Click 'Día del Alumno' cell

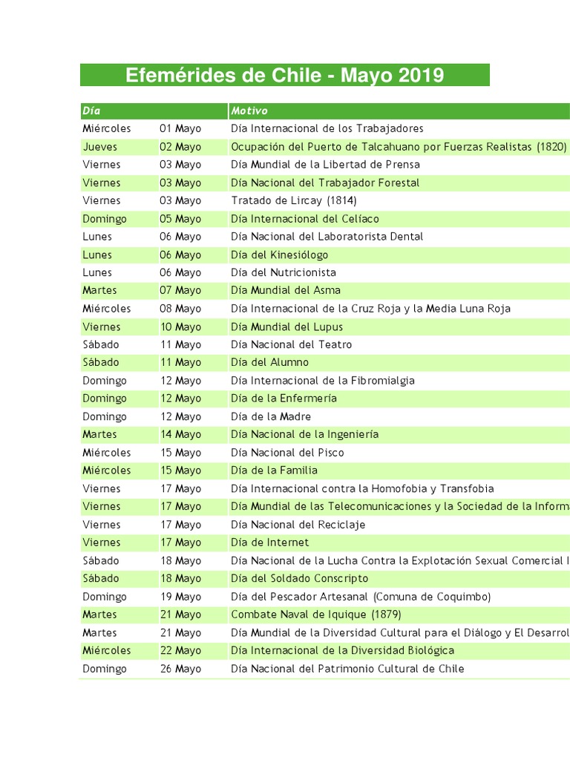click(269, 362)
